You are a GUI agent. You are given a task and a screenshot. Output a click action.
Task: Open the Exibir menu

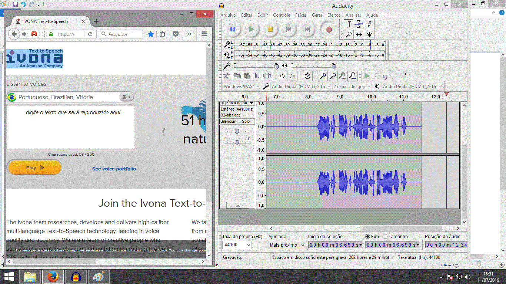[x=263, y=15]
